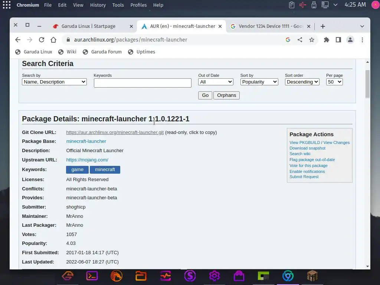The width and height of the screenshot is (380, 285).
Task: Click Flag package out-of-date link
Action: coord(312,160)
